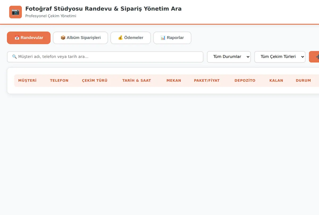
Task: Open the Tüm Çekim Türleri dropdown
Action: [280, 57]
